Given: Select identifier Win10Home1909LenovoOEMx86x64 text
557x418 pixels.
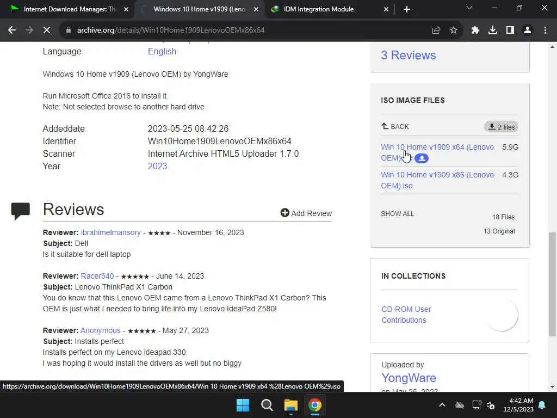Looking at the screenshot, I should pyautogui.click(x=219, y=141).
